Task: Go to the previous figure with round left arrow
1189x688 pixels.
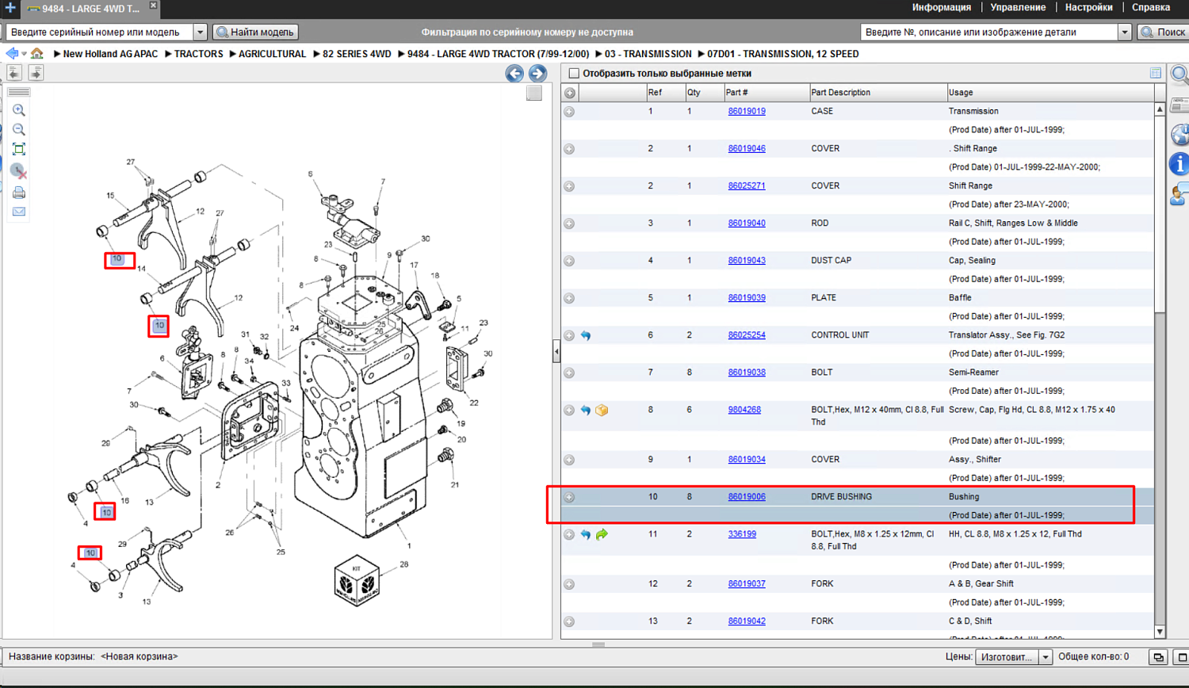Action: click(514, 74)
